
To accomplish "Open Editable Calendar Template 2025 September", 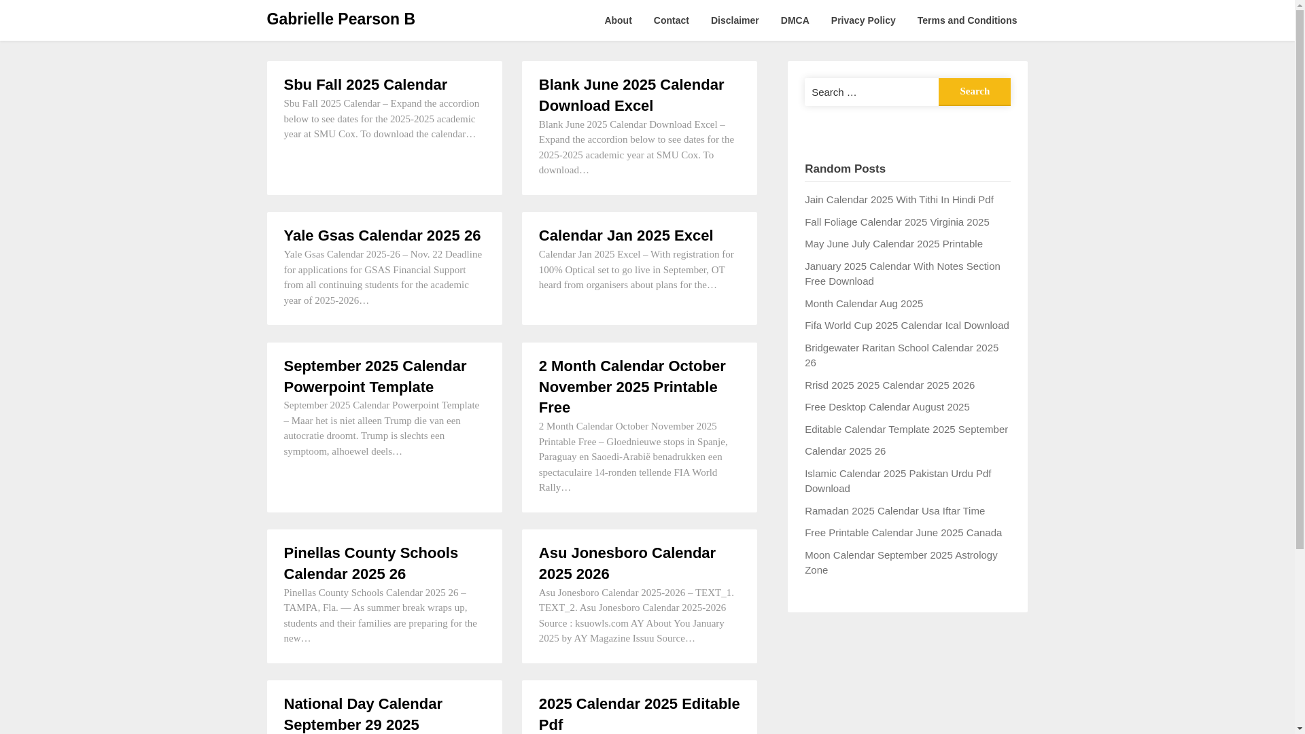I will click(906, 430).
